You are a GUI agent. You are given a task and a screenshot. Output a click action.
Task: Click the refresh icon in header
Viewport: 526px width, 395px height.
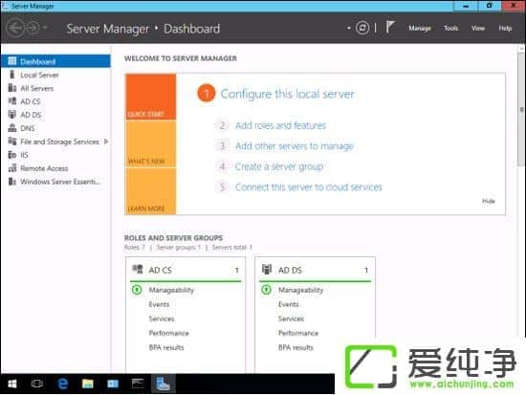[362, 28]
